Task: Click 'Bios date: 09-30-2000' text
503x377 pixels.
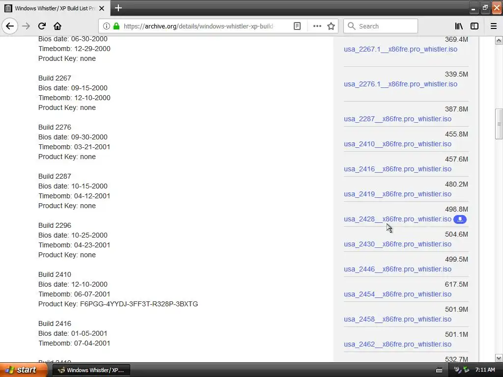Action: pyautogui.click(x=73, y=137)
